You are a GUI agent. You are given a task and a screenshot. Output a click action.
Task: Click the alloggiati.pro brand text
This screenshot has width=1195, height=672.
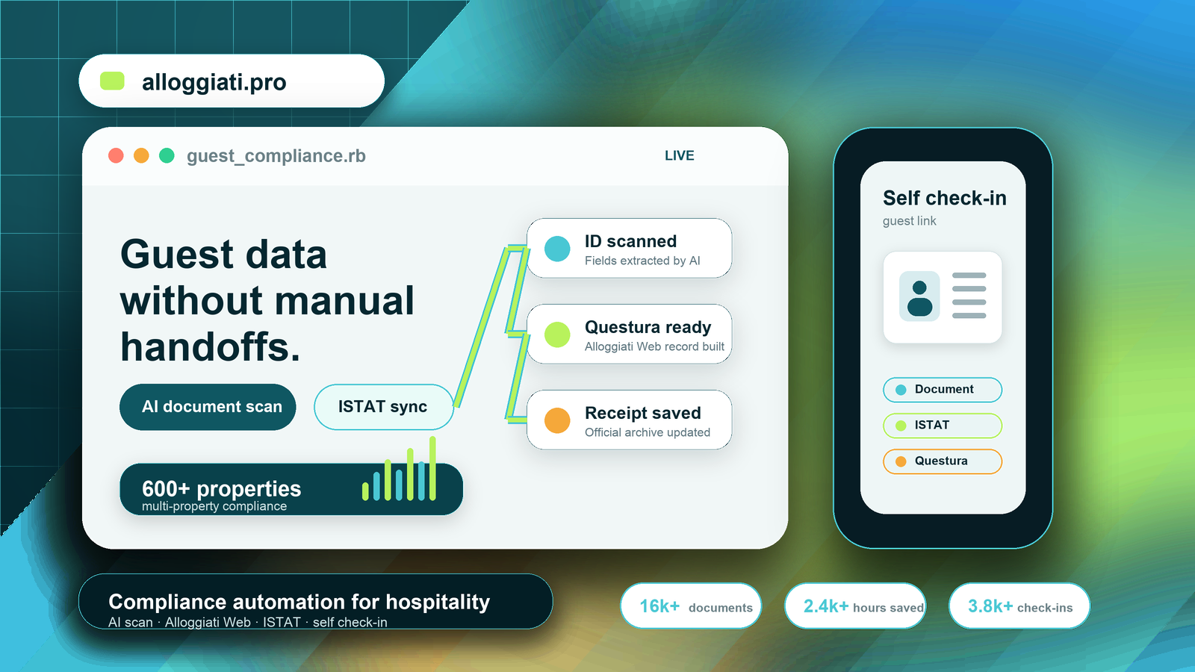214,82
